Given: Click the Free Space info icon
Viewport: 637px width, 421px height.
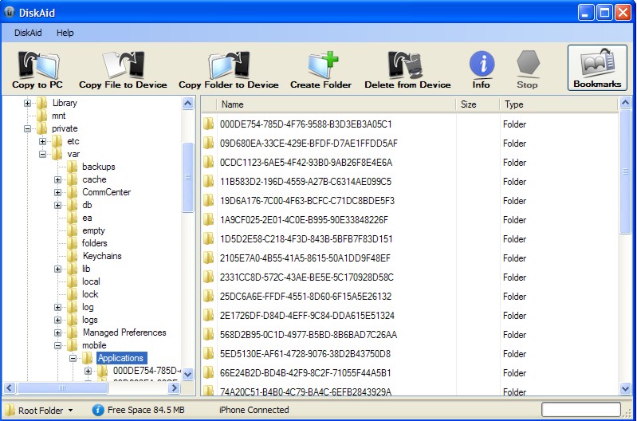Looking at the screenshot, I should coord(98,410).
